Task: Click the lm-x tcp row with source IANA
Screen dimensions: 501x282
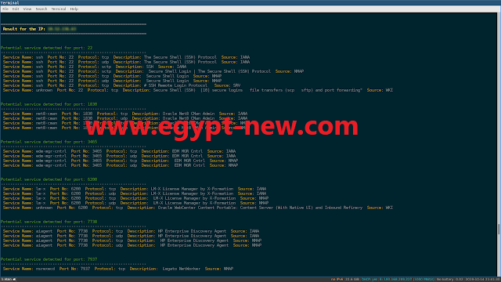Action: click(x=135, y=189)
